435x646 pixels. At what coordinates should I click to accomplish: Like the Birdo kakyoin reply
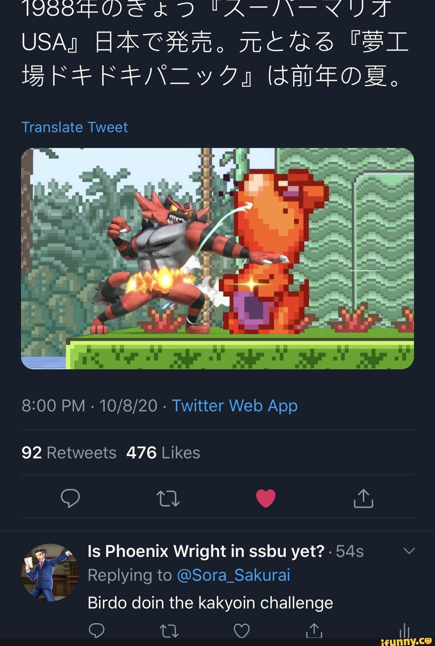tap(242, 630)
